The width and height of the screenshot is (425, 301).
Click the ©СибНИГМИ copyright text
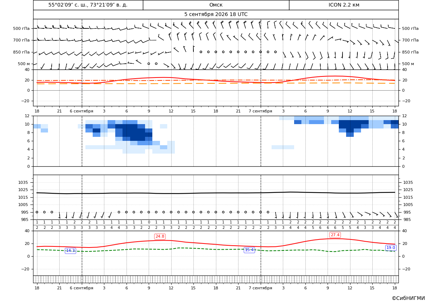408,298
